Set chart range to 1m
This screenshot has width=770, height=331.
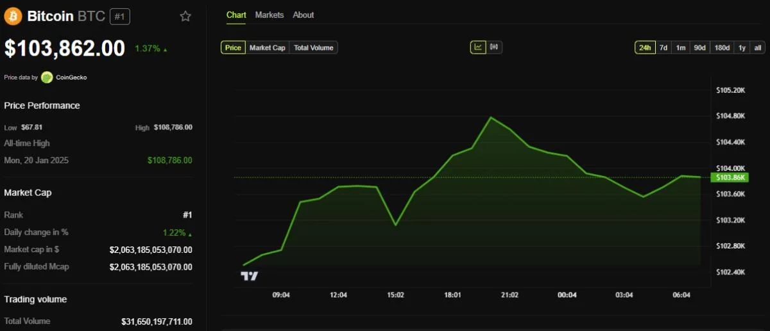pos(680,47)
